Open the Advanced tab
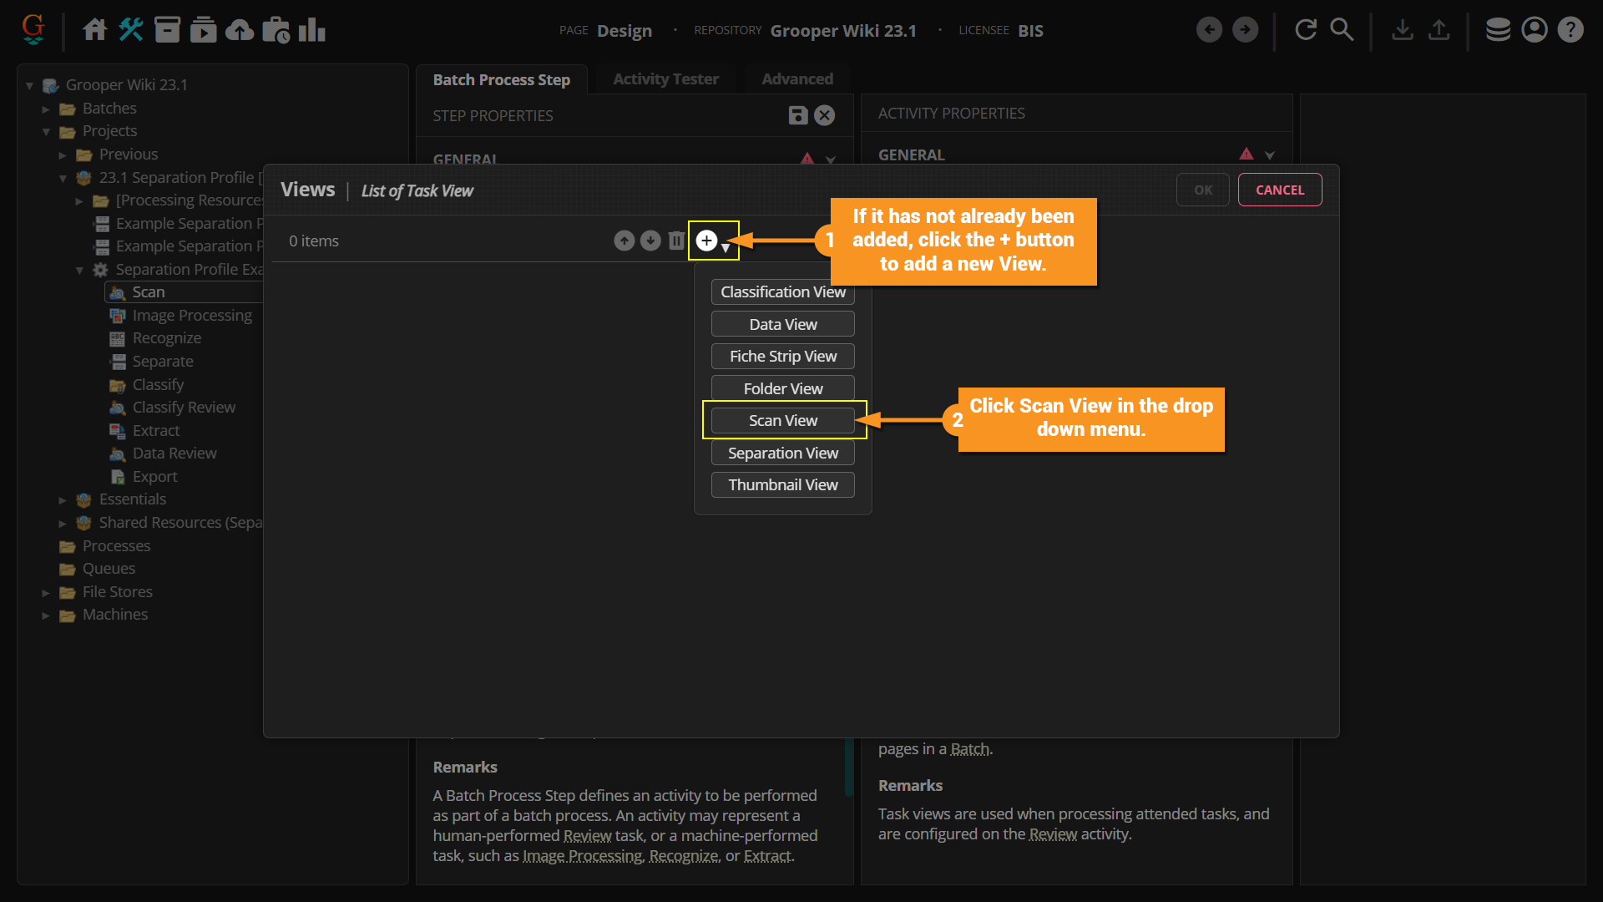The image size is (1603, 902). point(796,79)
